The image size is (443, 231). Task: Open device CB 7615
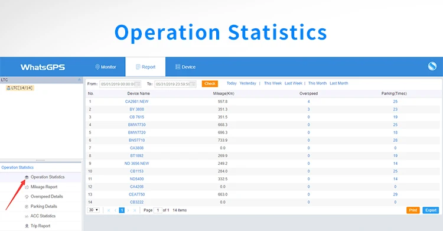coord(137,117)
